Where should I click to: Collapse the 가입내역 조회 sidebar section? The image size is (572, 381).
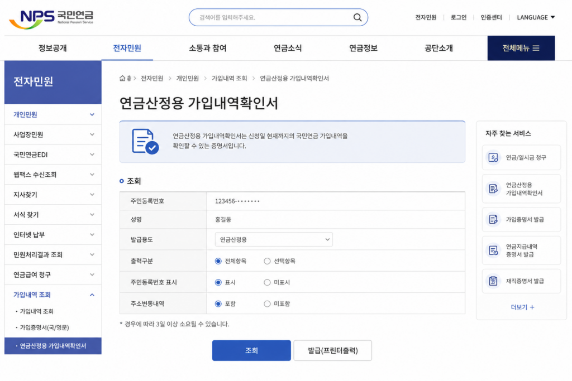(x=53, y=295)
